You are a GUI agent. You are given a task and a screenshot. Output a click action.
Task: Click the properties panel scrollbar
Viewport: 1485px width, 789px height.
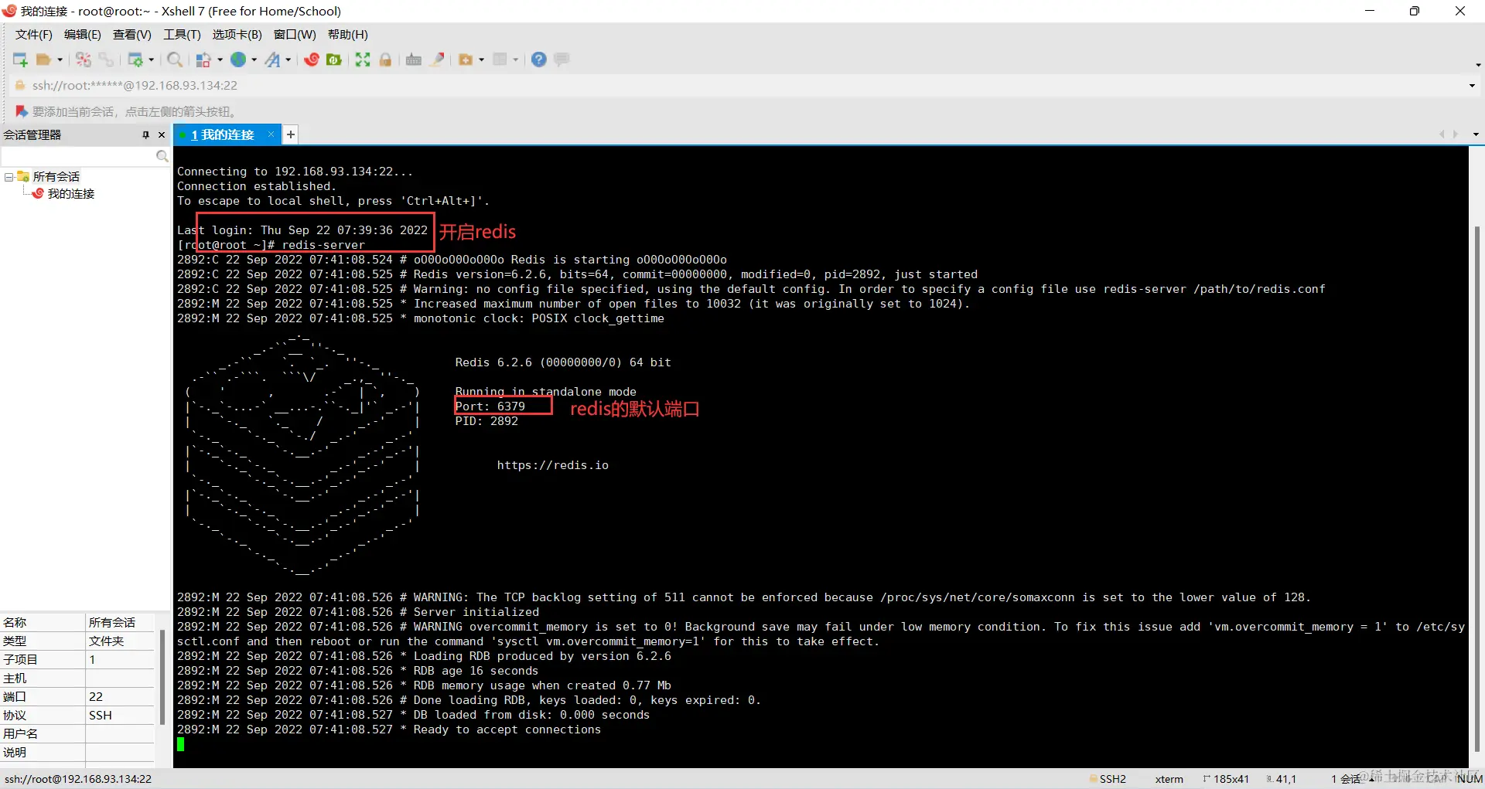162,677
